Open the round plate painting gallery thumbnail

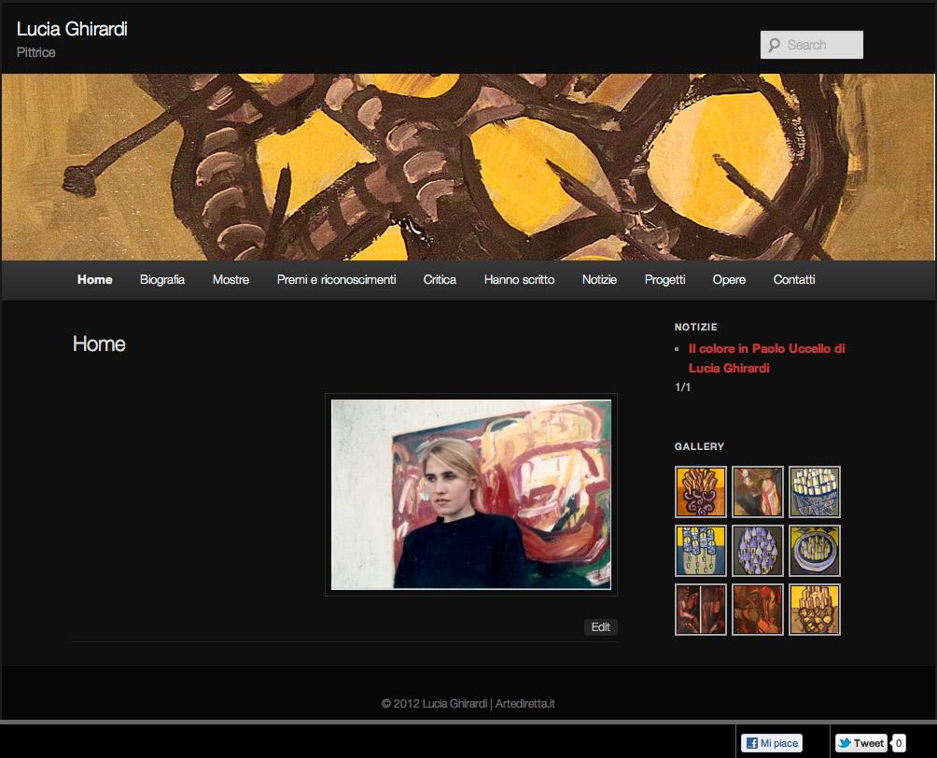pyautogui.click(x=814, y=551)
